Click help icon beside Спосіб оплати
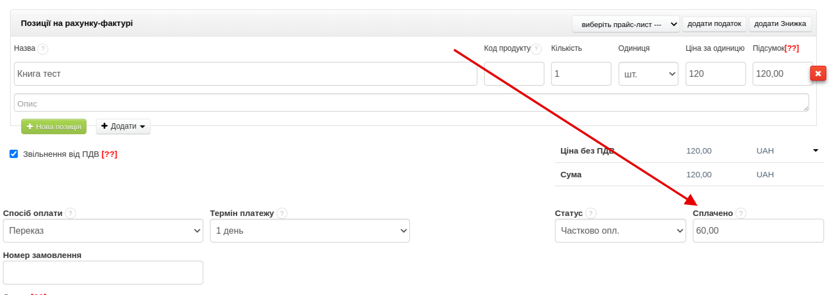Screen dimensions: 830x295 (x=70, y=213)
